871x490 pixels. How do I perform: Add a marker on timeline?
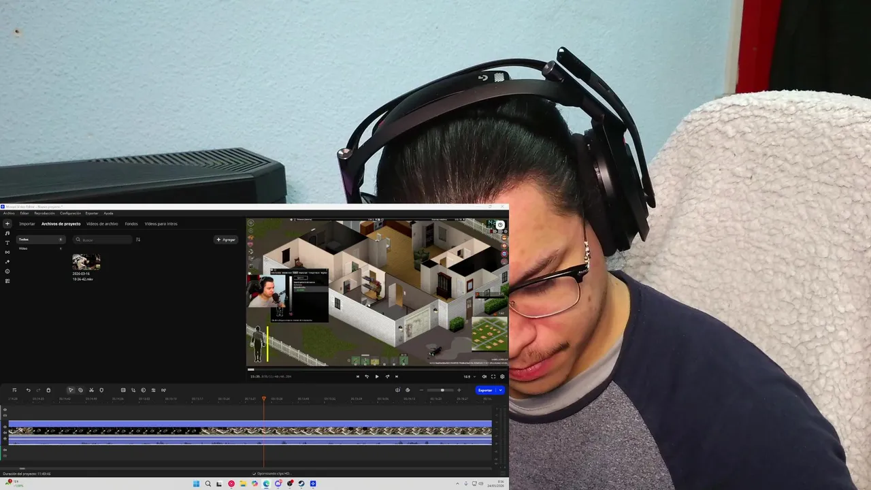tap(101, 390)
